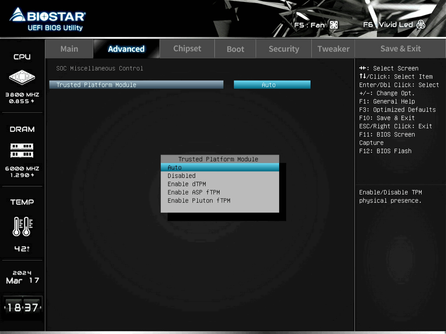Click the DRAM voltage 1.290 value
The image size is (446, 334).
(22, 175)
